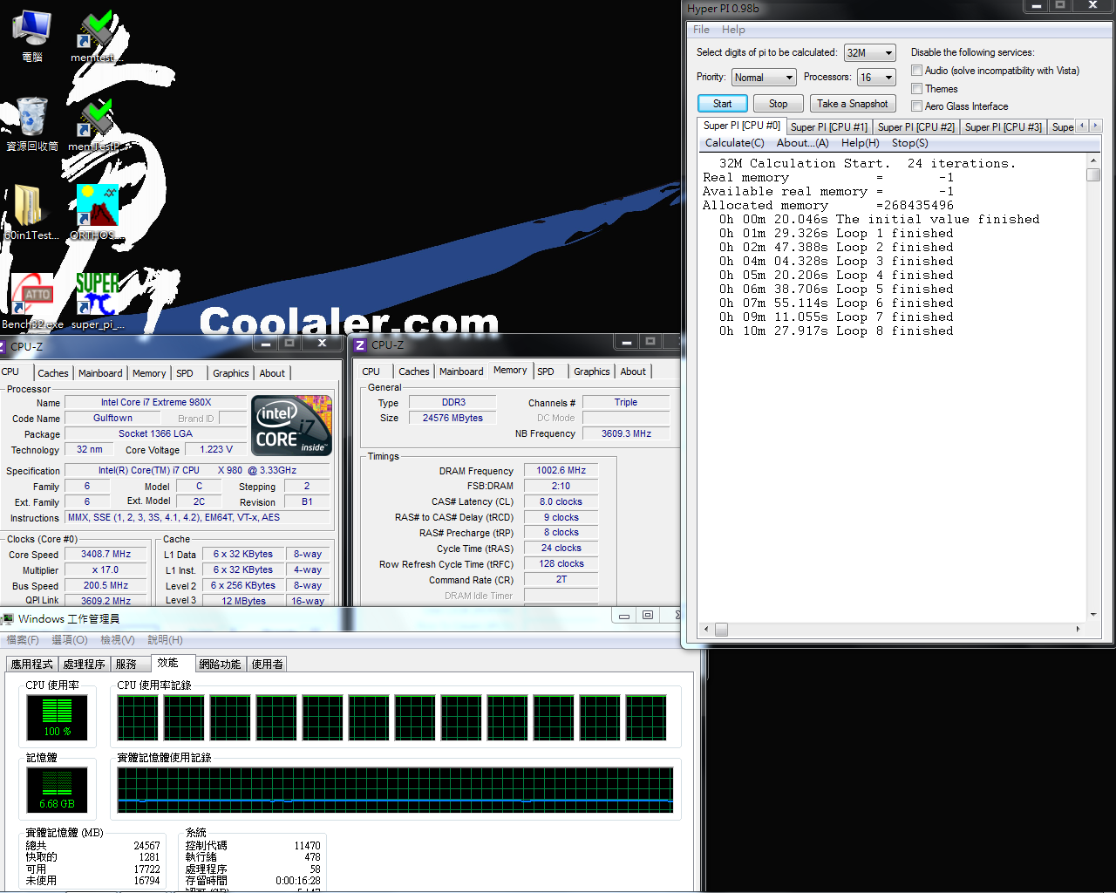Click the Core Speed 3408.7 MHz field
This screenshot has height=893, width=1116.
click(105, 555)
